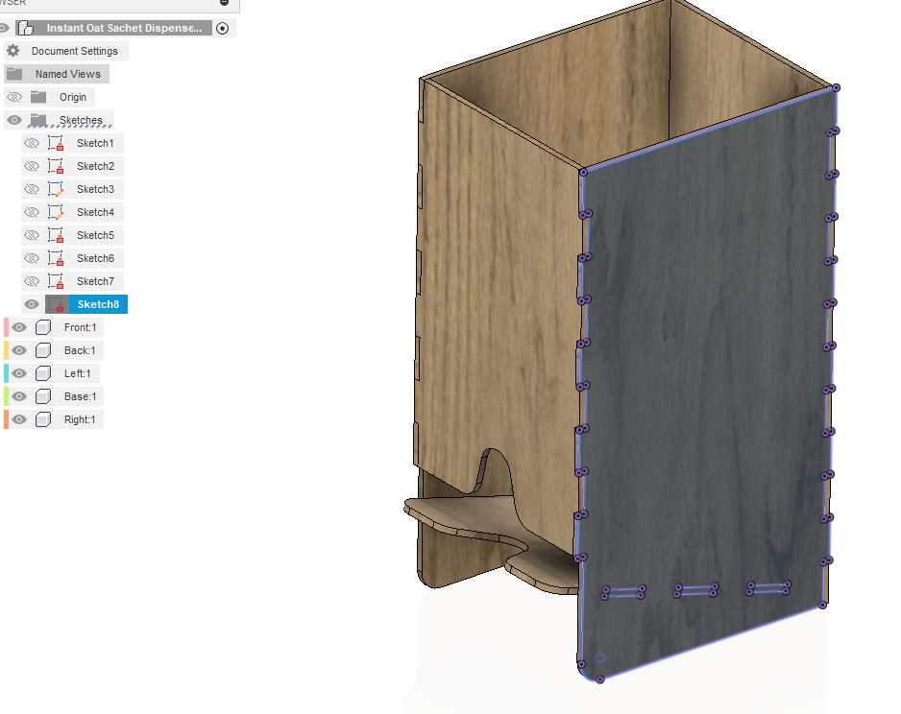Viewport: 901px width, 714px height.
Task: Click the Sketches folder icon
Action: (x=38, y=119)
